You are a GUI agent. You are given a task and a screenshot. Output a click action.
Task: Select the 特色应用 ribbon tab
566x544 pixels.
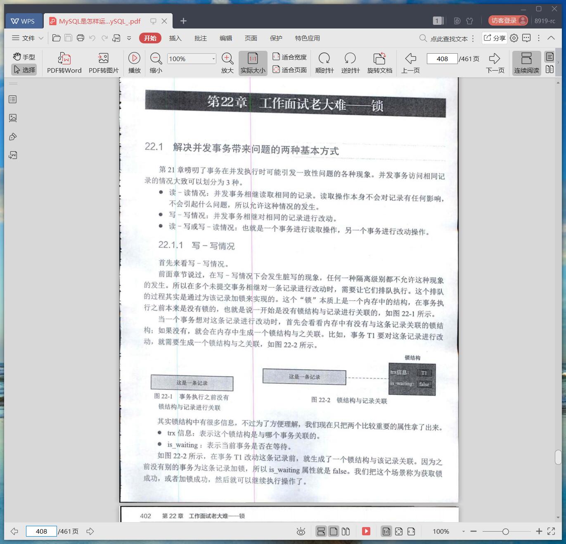click(308, 38)
